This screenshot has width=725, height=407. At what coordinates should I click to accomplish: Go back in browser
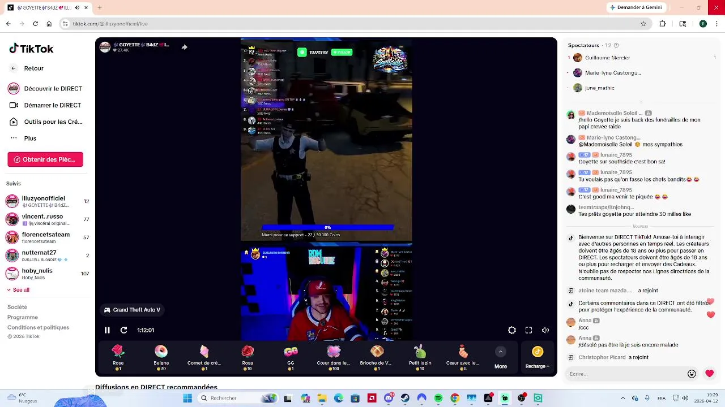(8, 24)
